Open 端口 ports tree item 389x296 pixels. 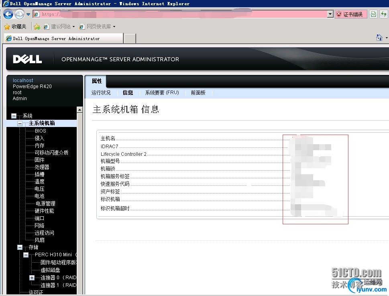pyautogui.click(x=39, y=218)
